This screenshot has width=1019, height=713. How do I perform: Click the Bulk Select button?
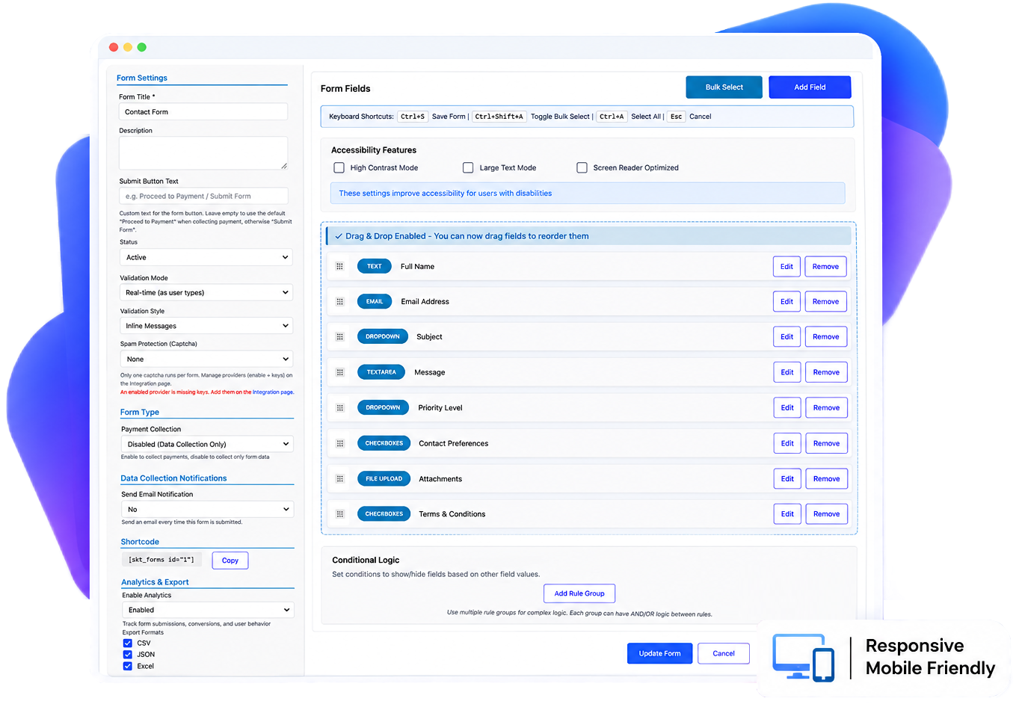point(724,87)
